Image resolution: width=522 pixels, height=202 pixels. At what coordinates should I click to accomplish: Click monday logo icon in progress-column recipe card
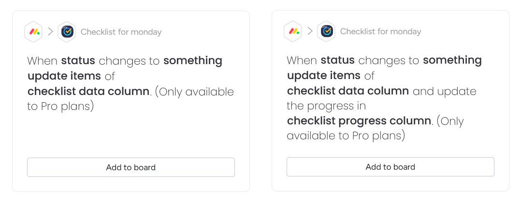tap(293, 31)
